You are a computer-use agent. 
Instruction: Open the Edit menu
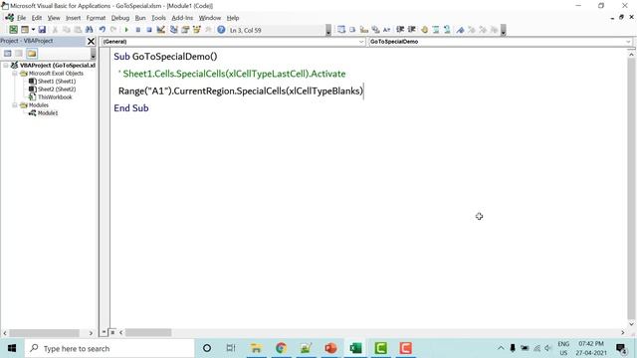point(37,18)
